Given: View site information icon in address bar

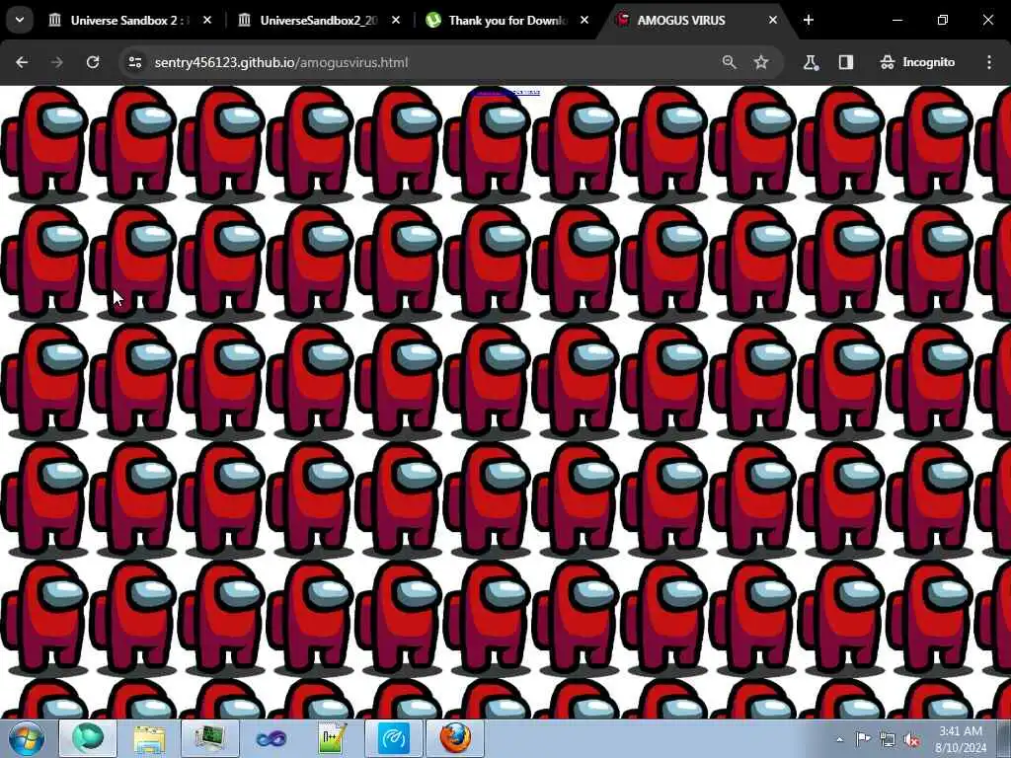Looking at the screenshot, I should tap(134, 62).
